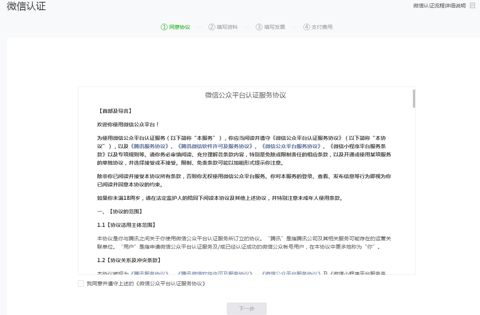Click the 1.1【协议适用主体范围】 heading
Screen dimensions: 480x315
click(126, 225)
